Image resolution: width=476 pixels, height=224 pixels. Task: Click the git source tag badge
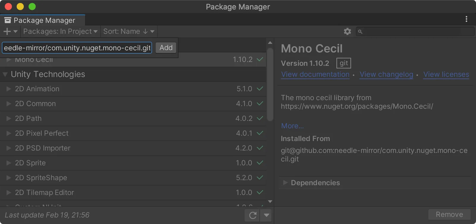click(x=344, y=63)
